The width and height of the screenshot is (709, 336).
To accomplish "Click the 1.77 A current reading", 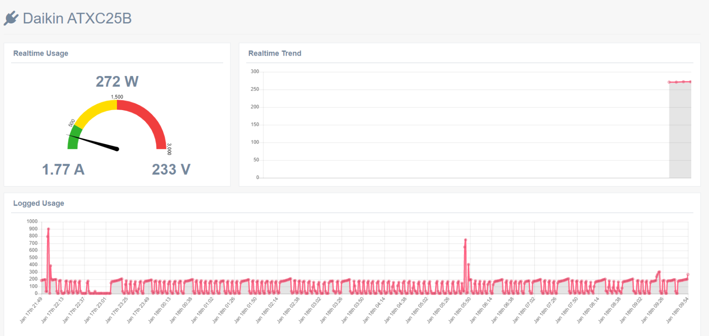I will (x=63, y=169).
